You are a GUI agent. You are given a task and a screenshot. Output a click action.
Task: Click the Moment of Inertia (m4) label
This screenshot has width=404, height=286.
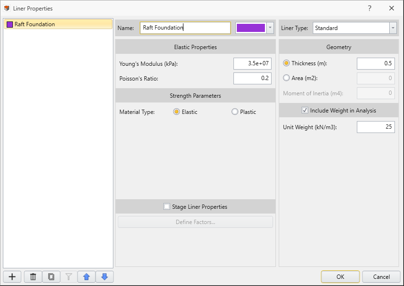point(313,93)
